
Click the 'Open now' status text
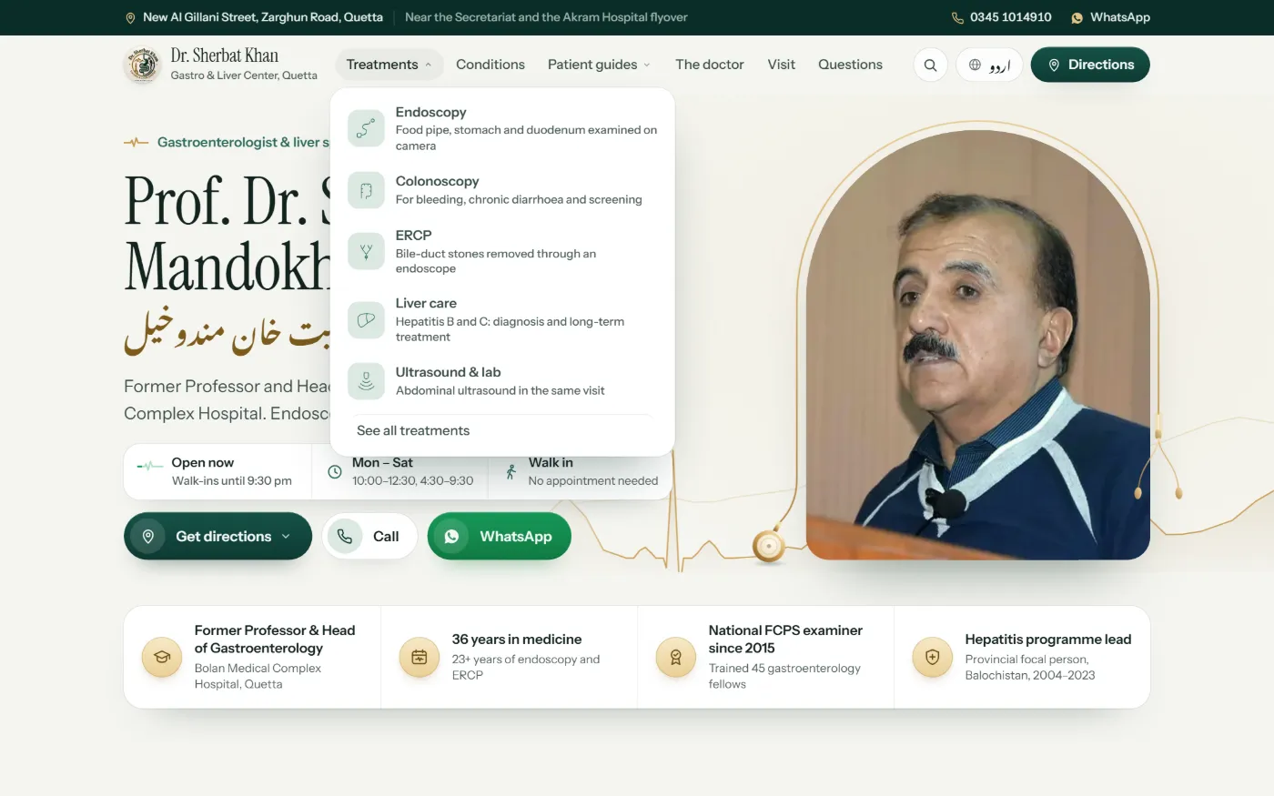[203, 463]
